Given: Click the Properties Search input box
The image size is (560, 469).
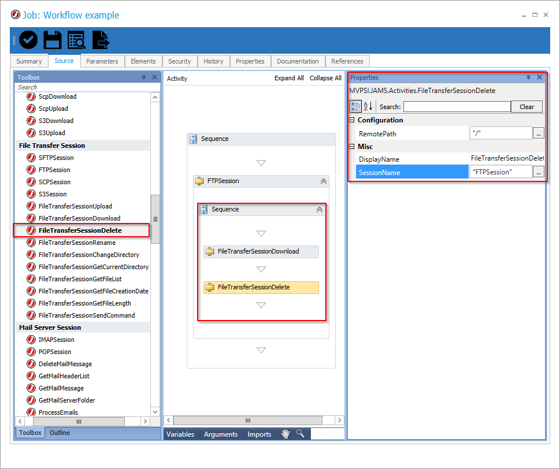Looking at the screenshot, I should click(x=457, y=107).
